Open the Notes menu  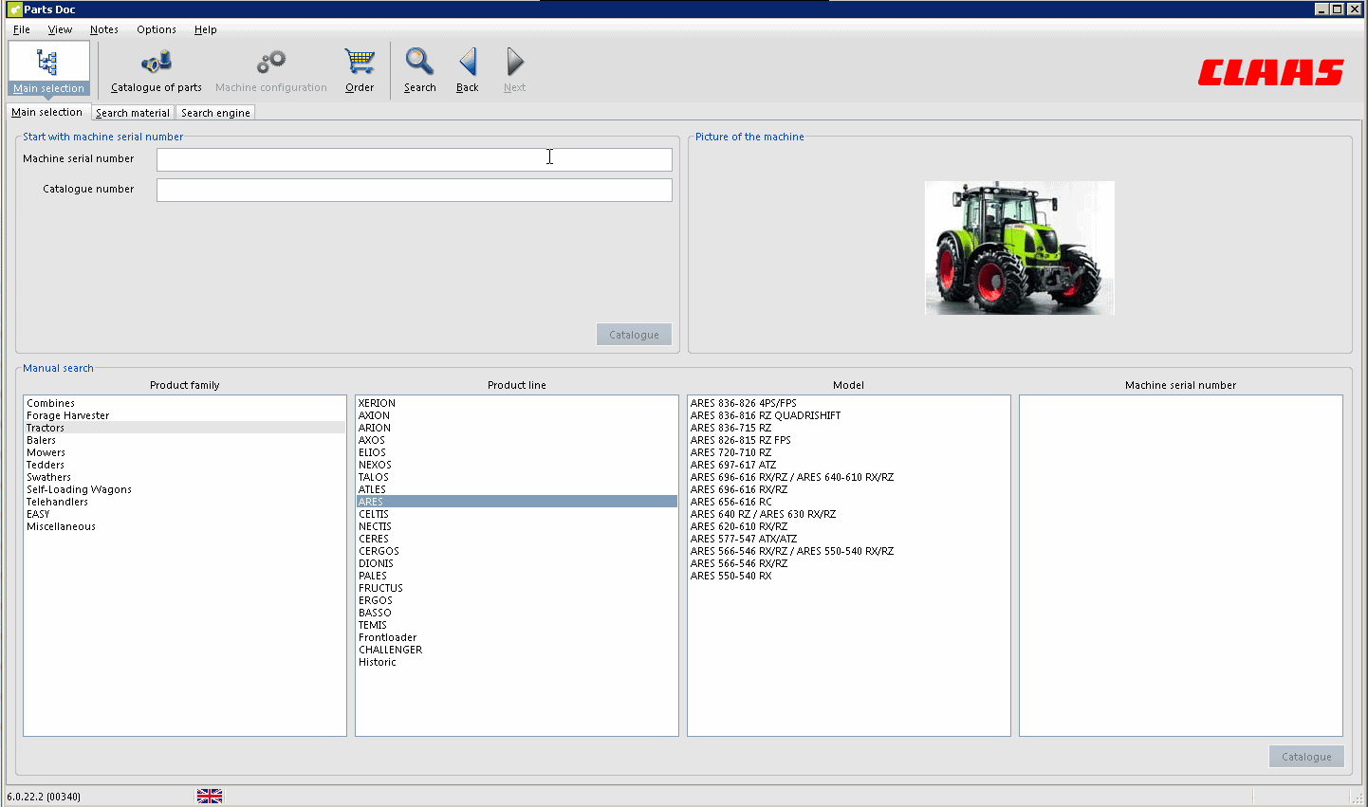104,29
